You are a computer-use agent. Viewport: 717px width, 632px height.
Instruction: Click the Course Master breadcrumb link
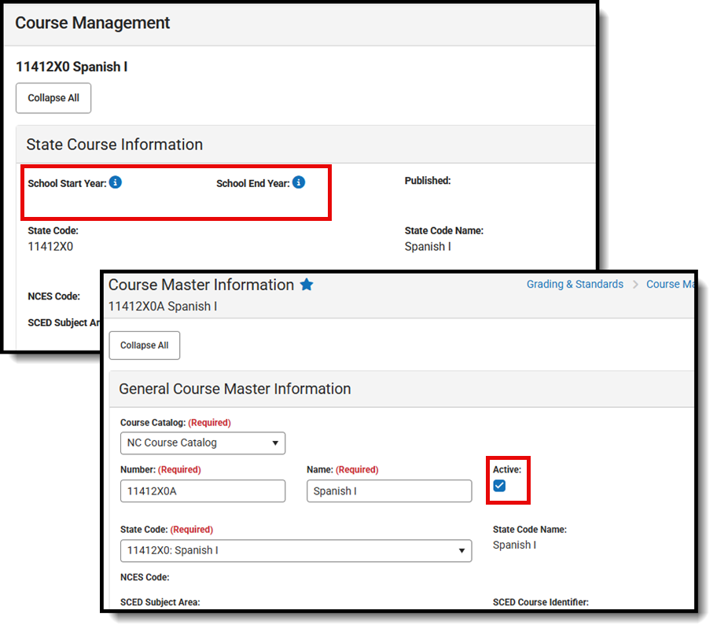(672, 284)
